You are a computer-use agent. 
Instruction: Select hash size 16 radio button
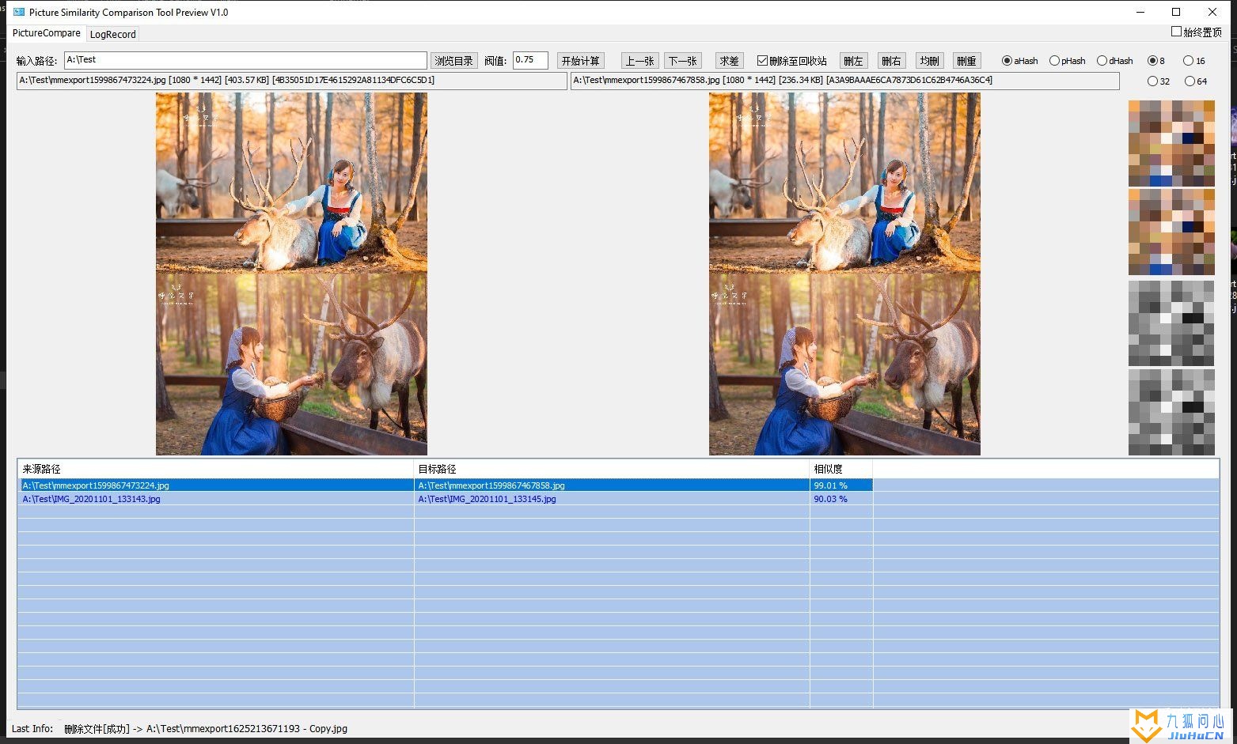(x=1194, y=61)
